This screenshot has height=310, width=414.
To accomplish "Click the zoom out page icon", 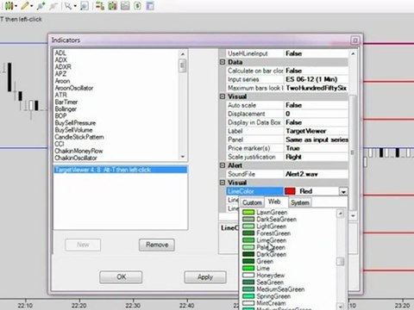I will pos(84,6).
